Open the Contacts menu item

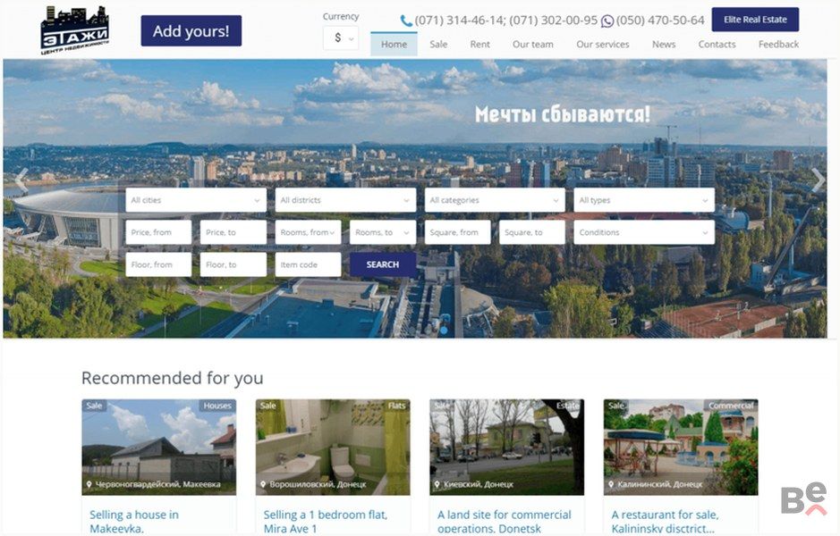coord(717,45)
